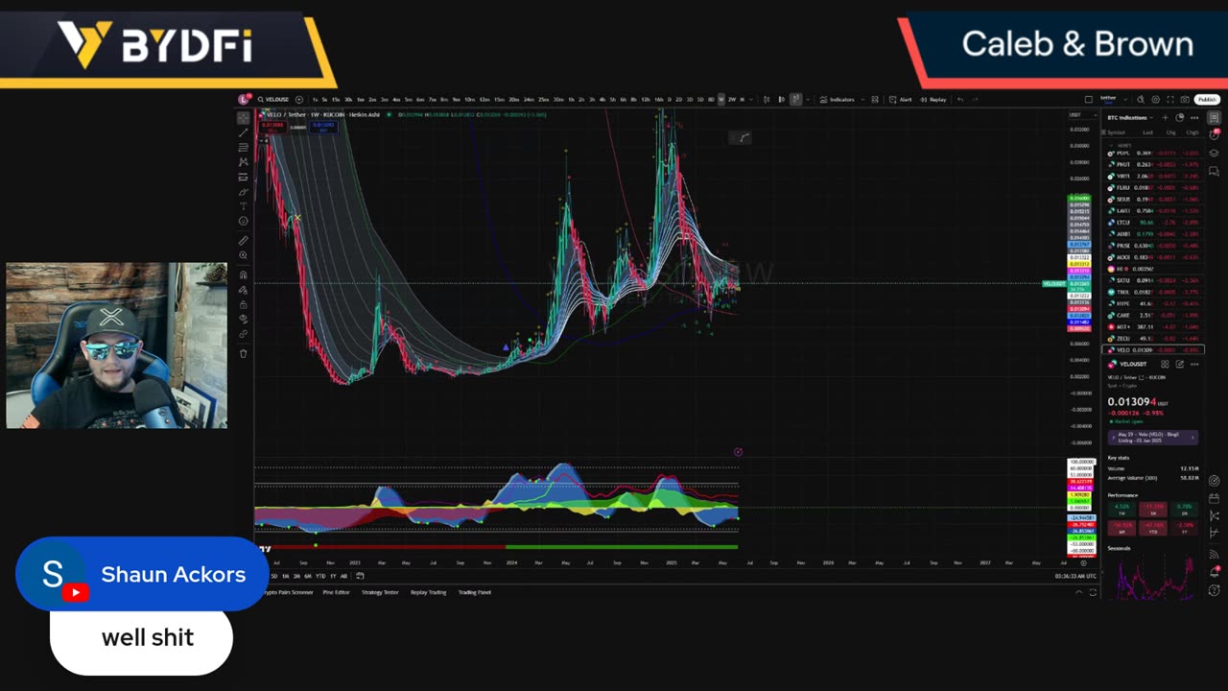Expand chart type dropdown arrow
Screen dimensions: 1228x691
click(808, 99)
